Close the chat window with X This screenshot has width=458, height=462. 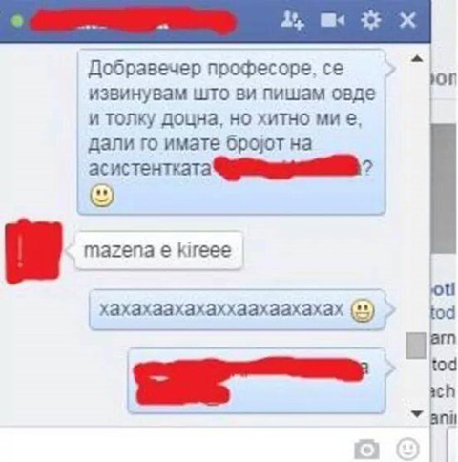407,20
